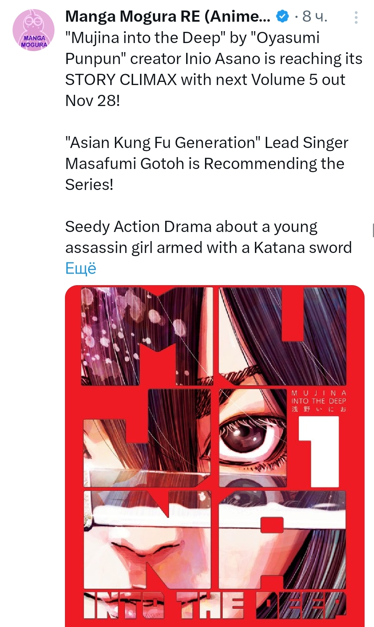The width and height of the screenshot is (374, 627).
Task: Open the Manga Mogura profile avatar
Action: [x=34, y=30]
